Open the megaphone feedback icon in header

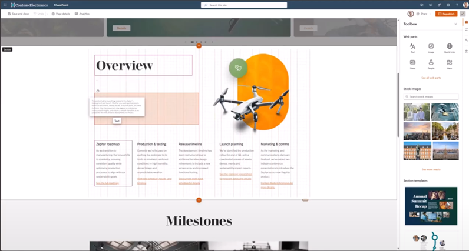(431, 5)
